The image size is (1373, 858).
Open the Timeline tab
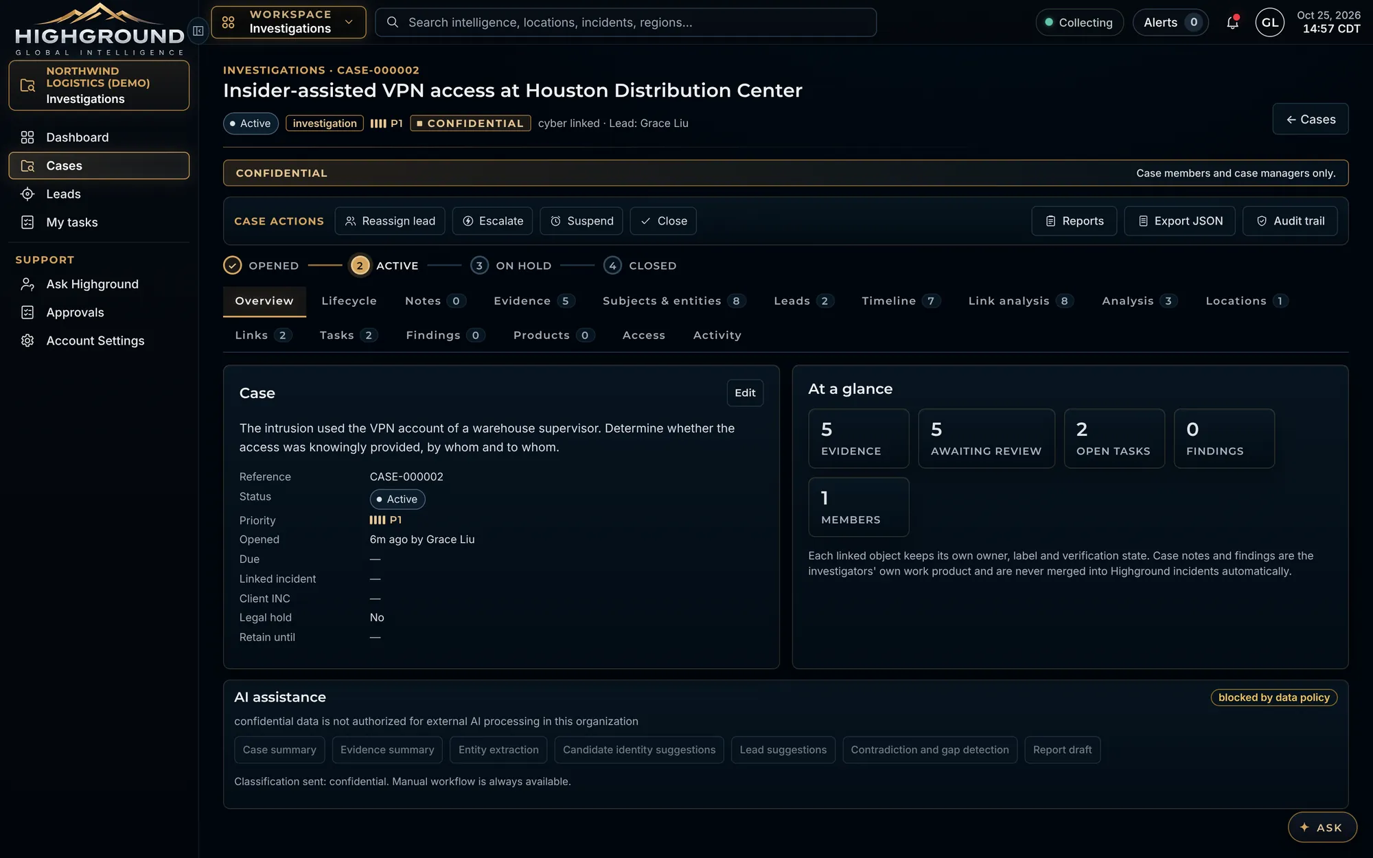901,301
